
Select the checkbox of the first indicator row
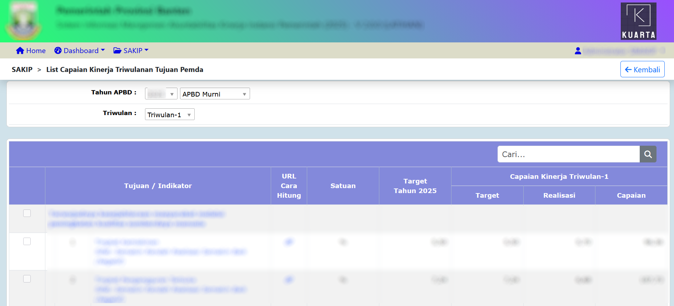27,242
